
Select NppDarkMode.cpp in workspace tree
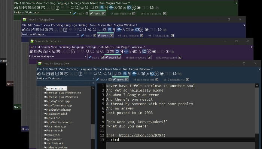pyautogui.click(x=58, y=110)
